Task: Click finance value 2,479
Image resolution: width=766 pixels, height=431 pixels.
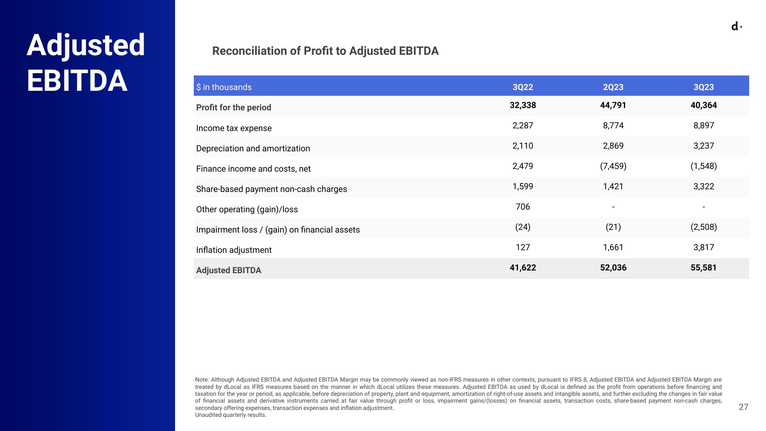Action: pos(523,166)
